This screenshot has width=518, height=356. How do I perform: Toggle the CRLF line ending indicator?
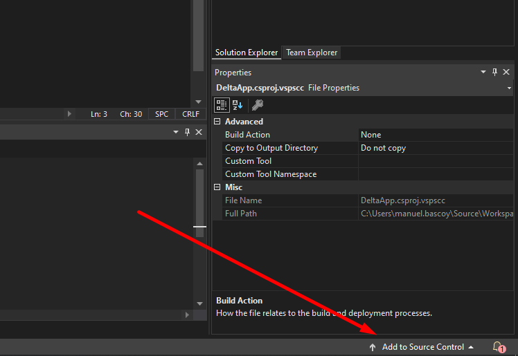(x=190, y=114)
